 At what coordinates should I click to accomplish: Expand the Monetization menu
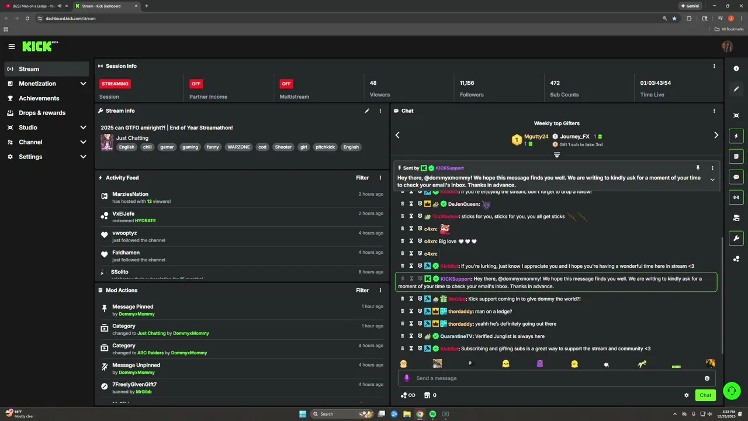[47, 84]
